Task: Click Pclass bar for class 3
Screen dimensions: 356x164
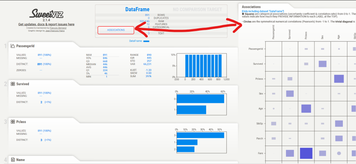Action: coord(200,135)
